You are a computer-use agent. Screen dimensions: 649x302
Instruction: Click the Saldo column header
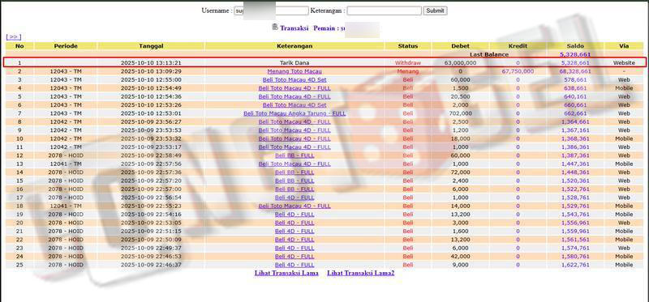(x=576, y=46)
